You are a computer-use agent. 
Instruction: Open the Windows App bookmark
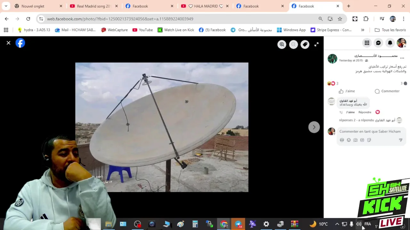(291, 30)
